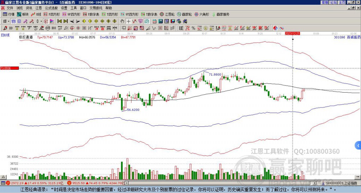Open the 江恩 menu
The width and height of the screenshot is (361, 193).
pos(38,8)
